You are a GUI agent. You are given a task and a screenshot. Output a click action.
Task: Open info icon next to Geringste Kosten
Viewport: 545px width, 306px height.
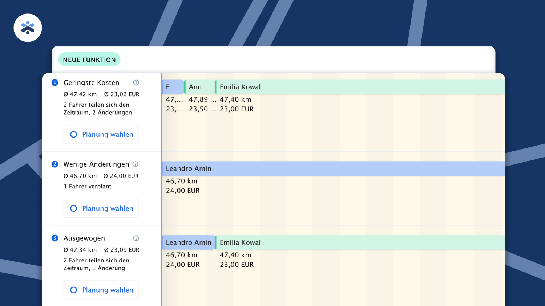(136, 83)
